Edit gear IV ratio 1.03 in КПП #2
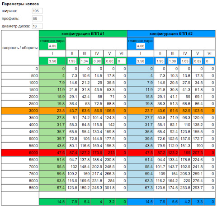 (185, 61)
